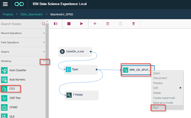Screen dimensions: 191x118
Task: Select the C5.0 node icon in palette
Action: [4, 89]
